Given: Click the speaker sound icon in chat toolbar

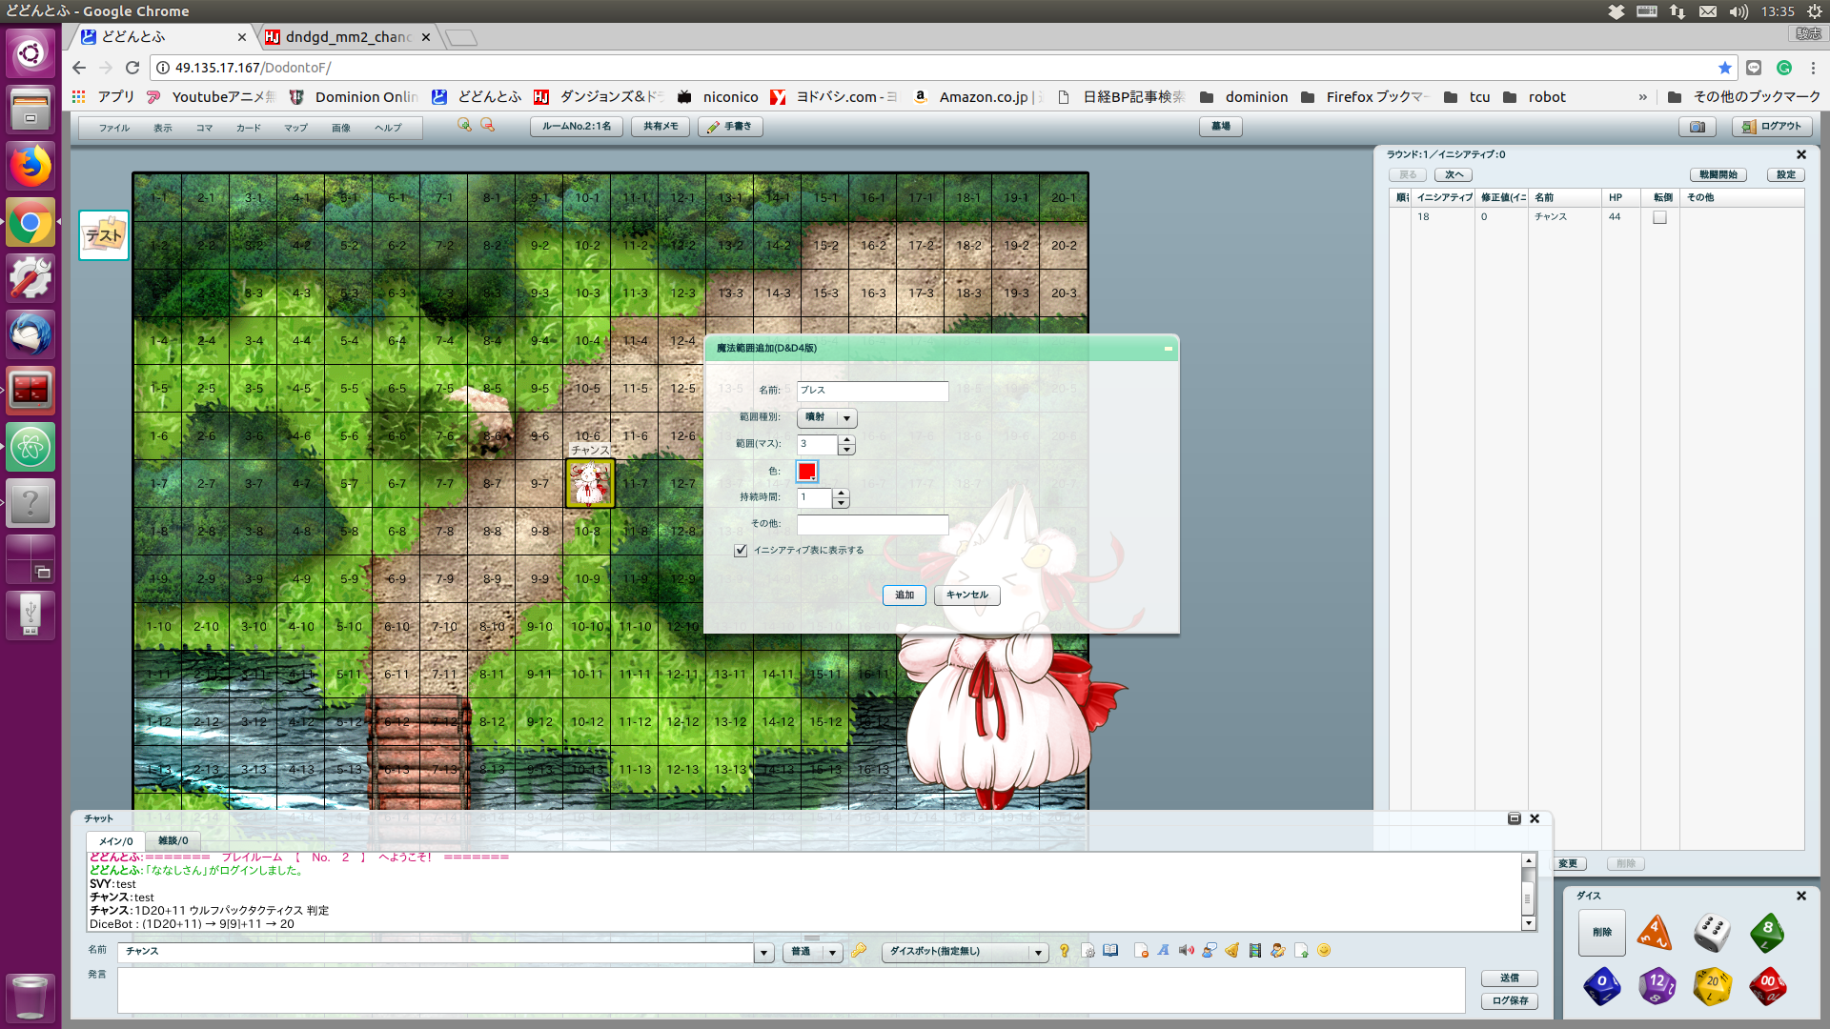Looking at the screenshot, I should 1186,951.
